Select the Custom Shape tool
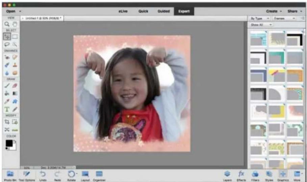This screenshot has height=182, width=307. (x=15, y=101)
